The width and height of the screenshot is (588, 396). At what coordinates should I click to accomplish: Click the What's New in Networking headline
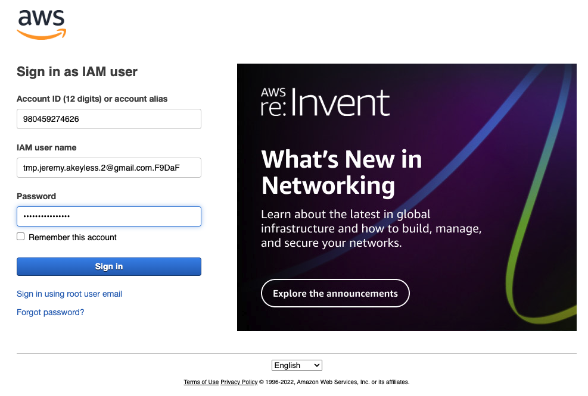coord(341,172)
